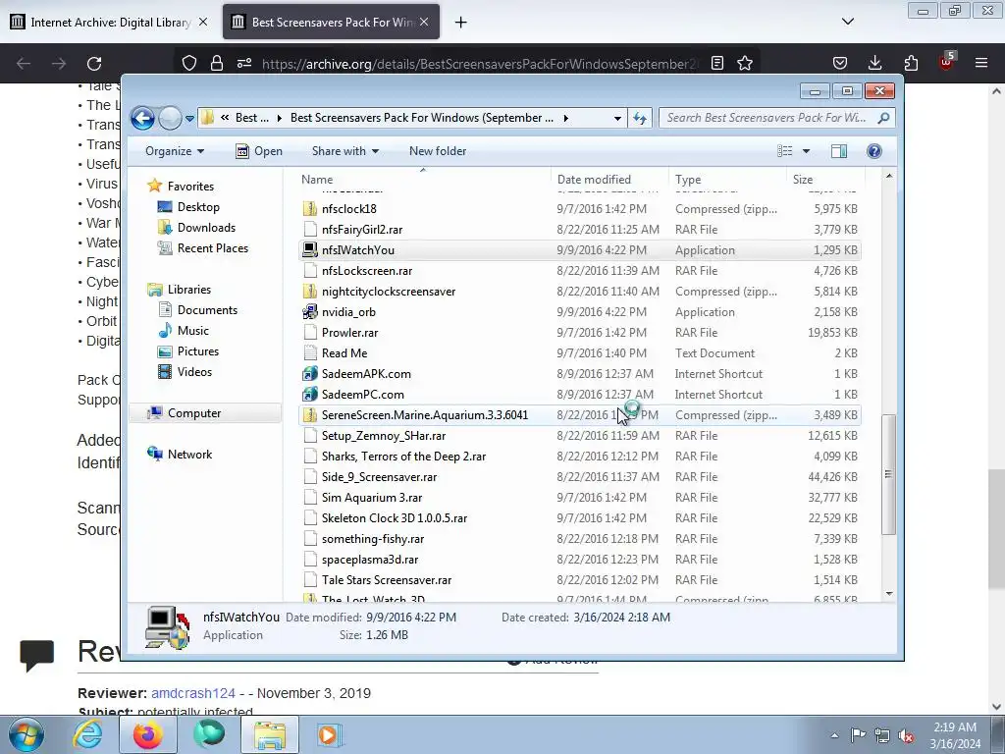Open the address bar previous locations dropdown
This screenshot has height=754, width=1005.
(617, 118)
